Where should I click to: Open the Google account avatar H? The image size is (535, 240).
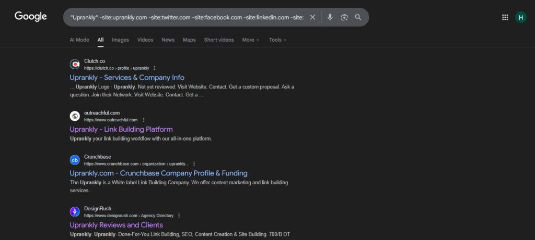pyautogui.click(x=521, y=17)
